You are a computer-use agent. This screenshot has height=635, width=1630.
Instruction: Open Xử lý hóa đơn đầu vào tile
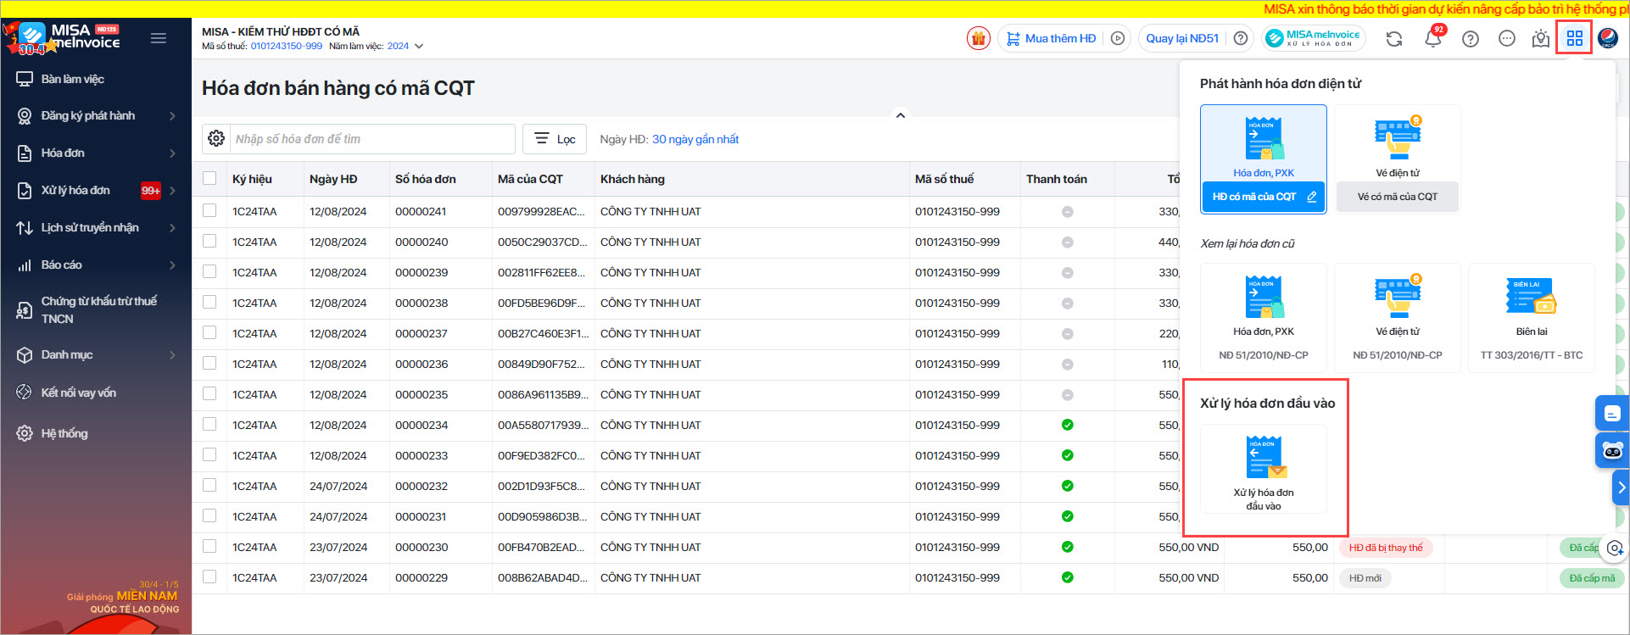click(x=1263, y=469)
